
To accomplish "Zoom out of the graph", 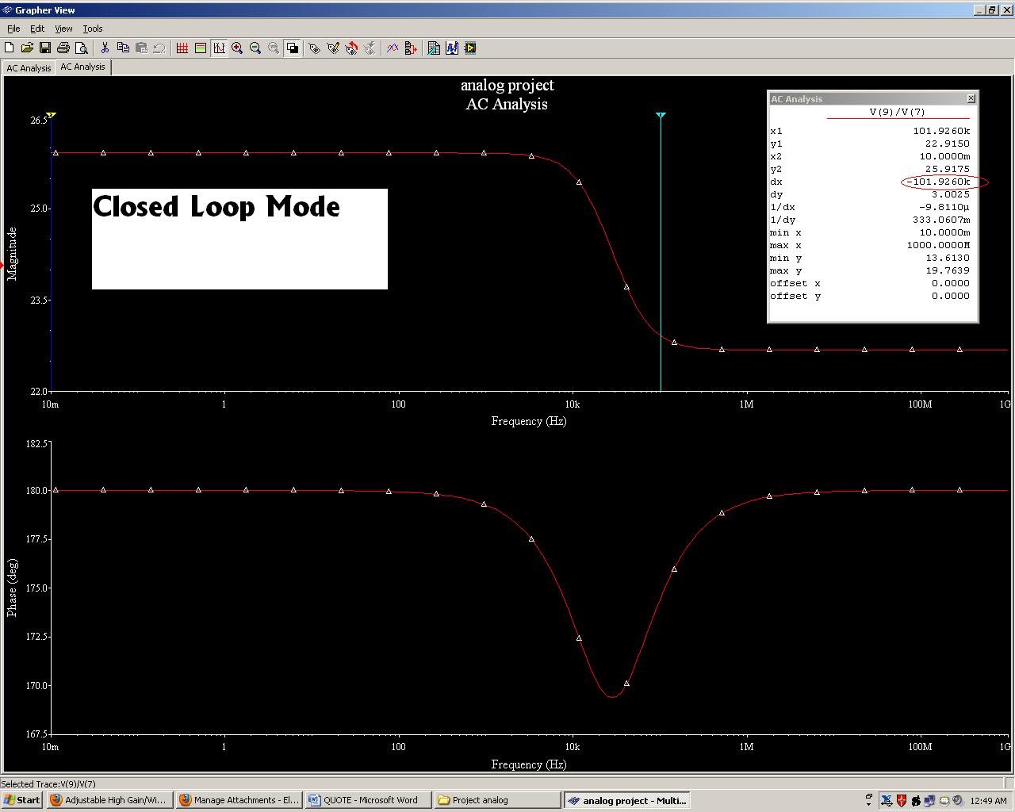I will pyautogui.click(x=255, y=48).
